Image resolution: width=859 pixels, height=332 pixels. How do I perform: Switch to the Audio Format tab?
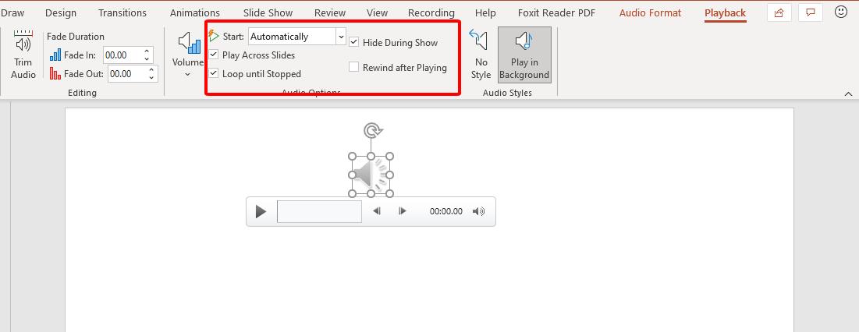(x=650, y=12)
